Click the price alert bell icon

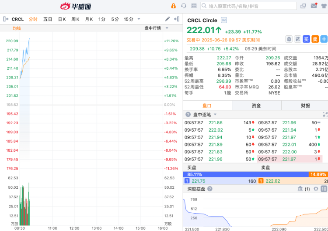(289, 39)
